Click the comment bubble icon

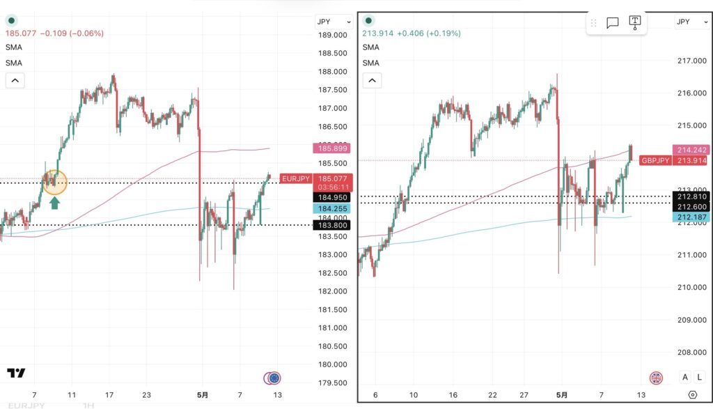pyautogui.click(x=612, y=22)
